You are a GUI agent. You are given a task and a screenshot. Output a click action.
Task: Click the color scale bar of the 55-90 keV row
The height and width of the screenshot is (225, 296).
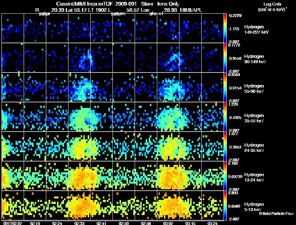point(225,87)
